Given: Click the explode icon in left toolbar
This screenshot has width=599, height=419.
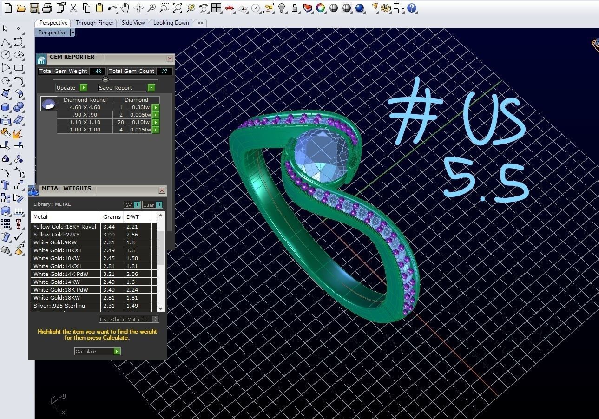Looking at the screenshot, I should pos(19,133).
